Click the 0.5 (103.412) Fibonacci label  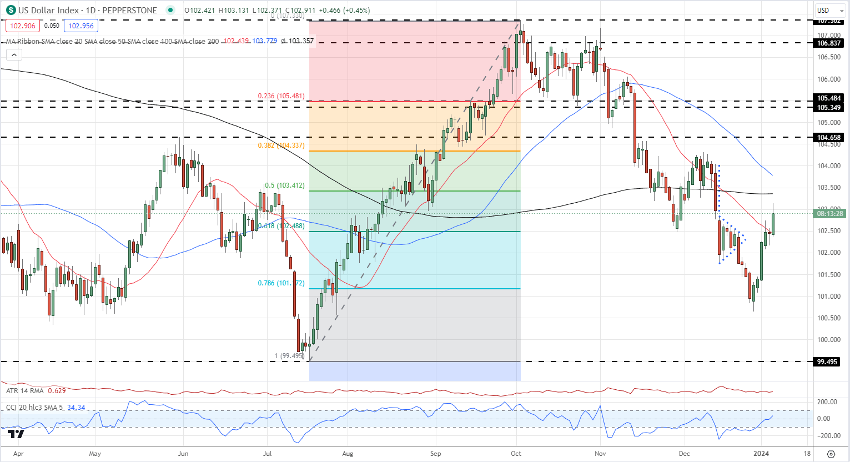point(284,185)
